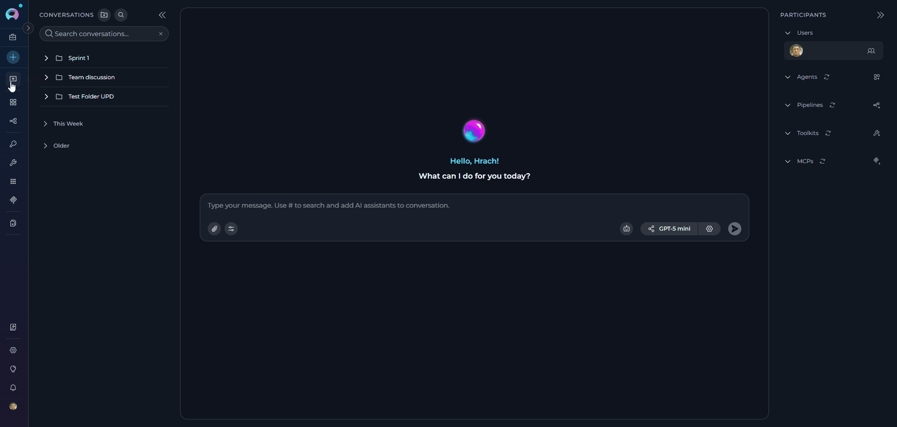
Task: Click the notifications bell icon
Action: point(13,388)
